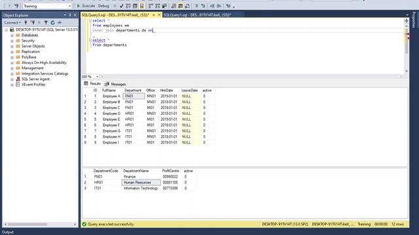Screen dimensions: 419x235
Task: Click the green Execute query arrow
Action: (x=79, y=6)
